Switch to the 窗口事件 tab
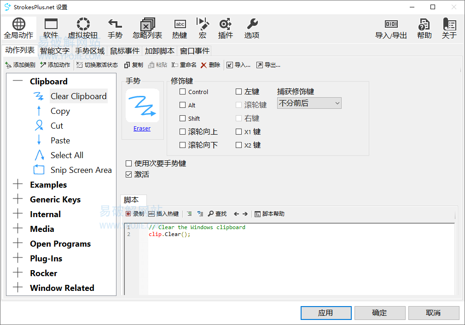Viewport: 465px width, 325px height. [x=195, y=51]
